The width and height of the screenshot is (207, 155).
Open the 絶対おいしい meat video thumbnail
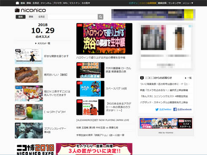(x=29, y=75)
